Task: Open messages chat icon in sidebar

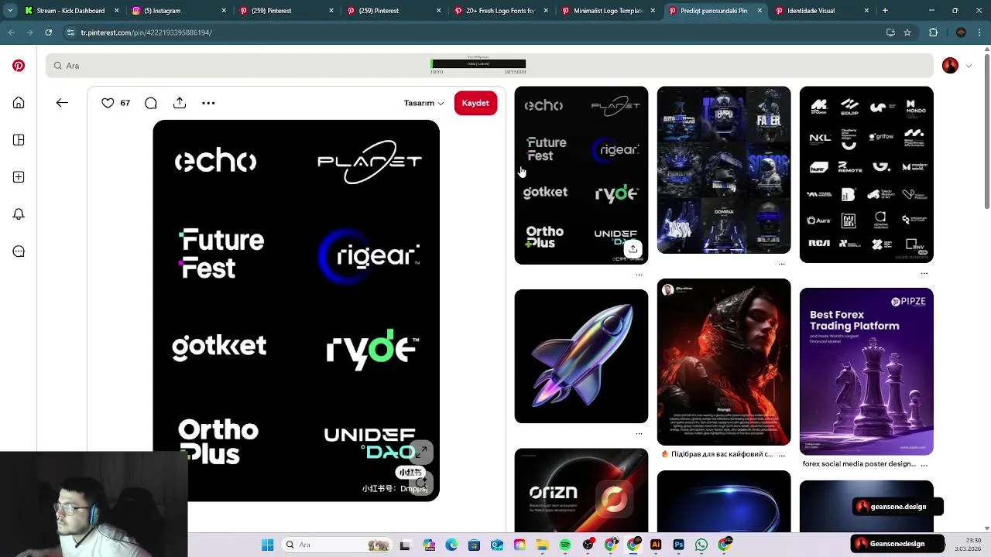Action: point(19,251)
